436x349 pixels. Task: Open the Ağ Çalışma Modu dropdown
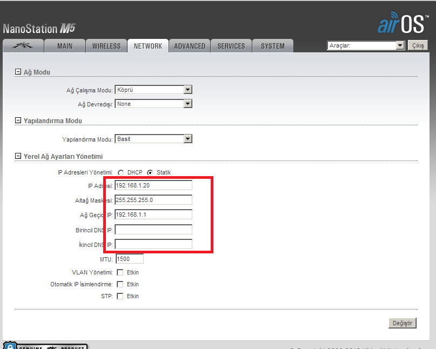point(153,90)
